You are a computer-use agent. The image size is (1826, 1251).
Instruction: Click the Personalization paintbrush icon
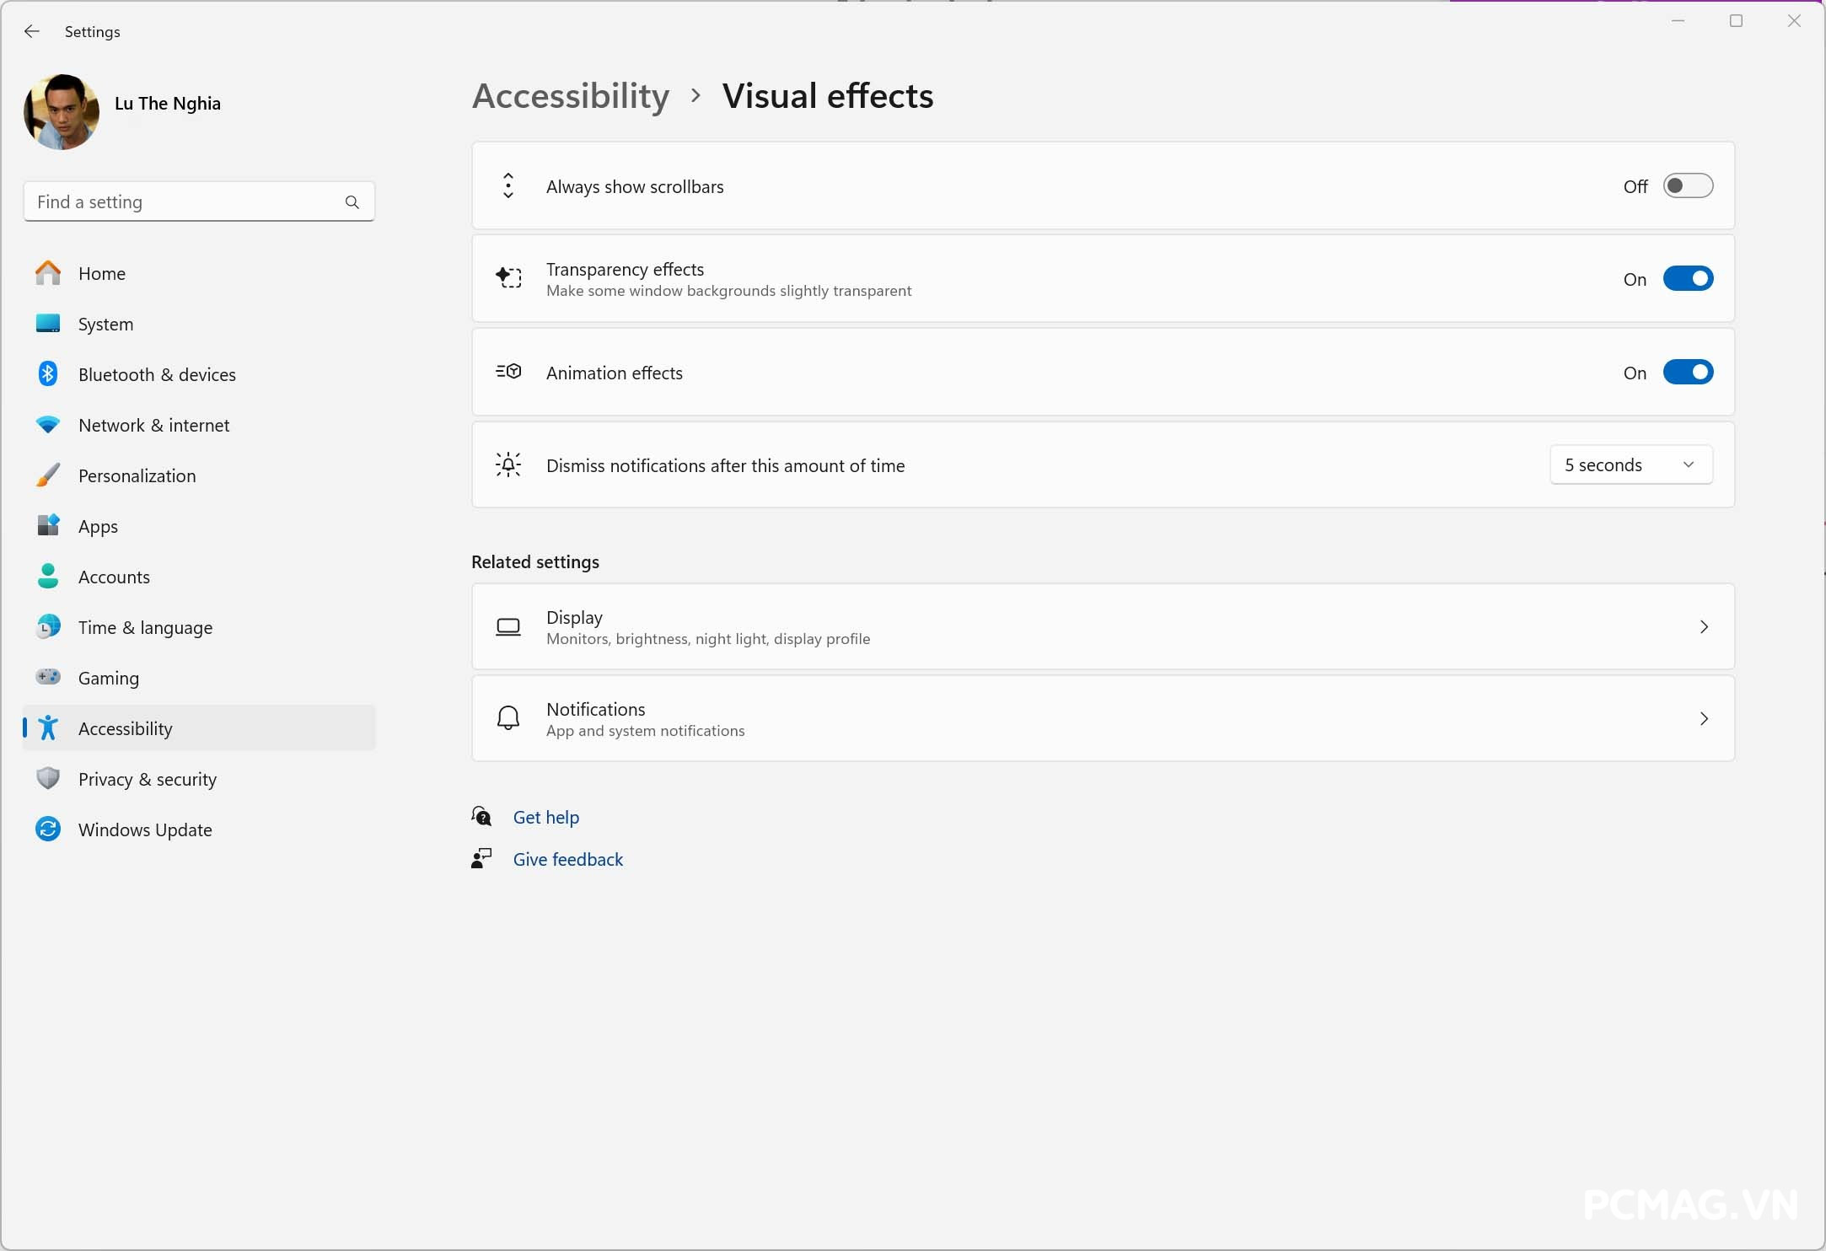coord(48,475)
